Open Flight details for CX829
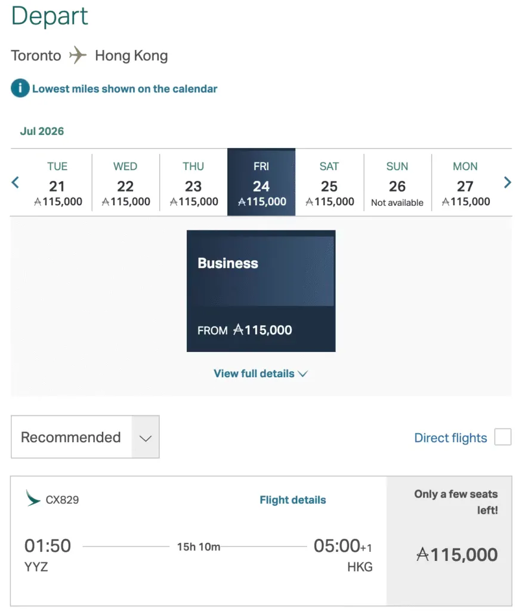Viewport: 516px width, 611px height. click(x=292, y=500)
